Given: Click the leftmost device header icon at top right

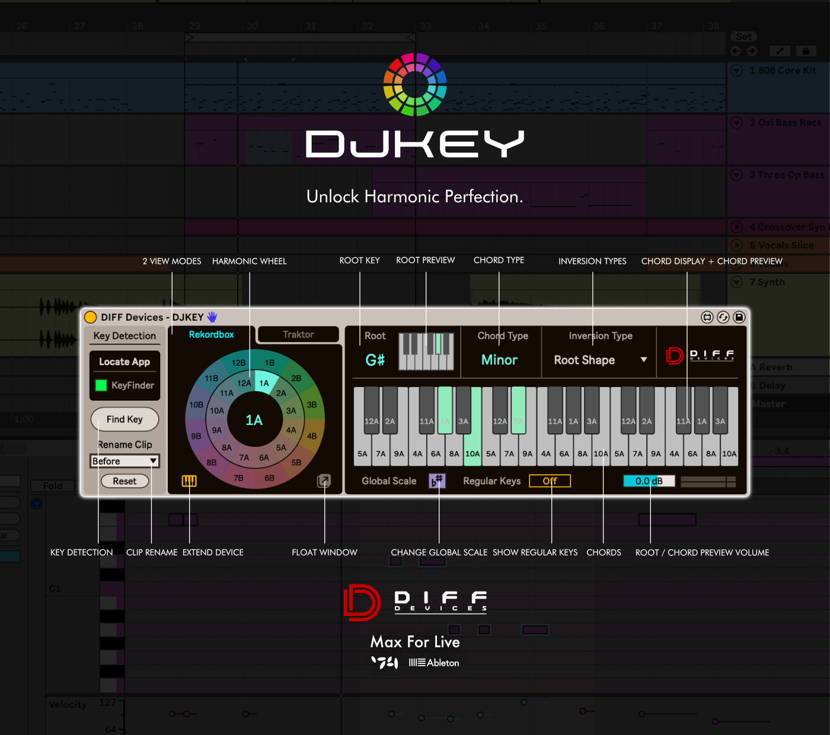Looking at the screenshot, I should [707, 317].
